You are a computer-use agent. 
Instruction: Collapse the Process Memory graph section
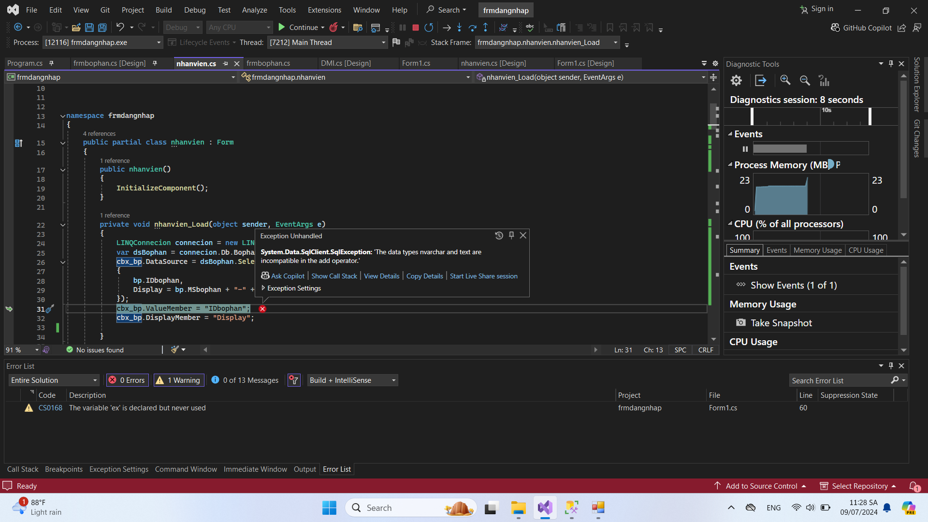[x=730, y=165]
